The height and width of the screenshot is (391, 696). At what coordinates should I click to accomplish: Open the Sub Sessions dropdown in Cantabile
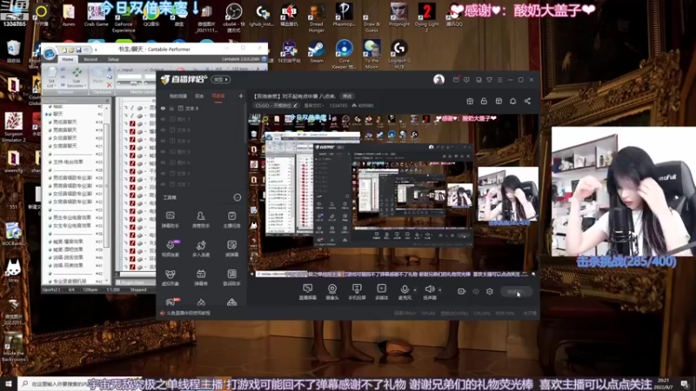click(77, 78)
